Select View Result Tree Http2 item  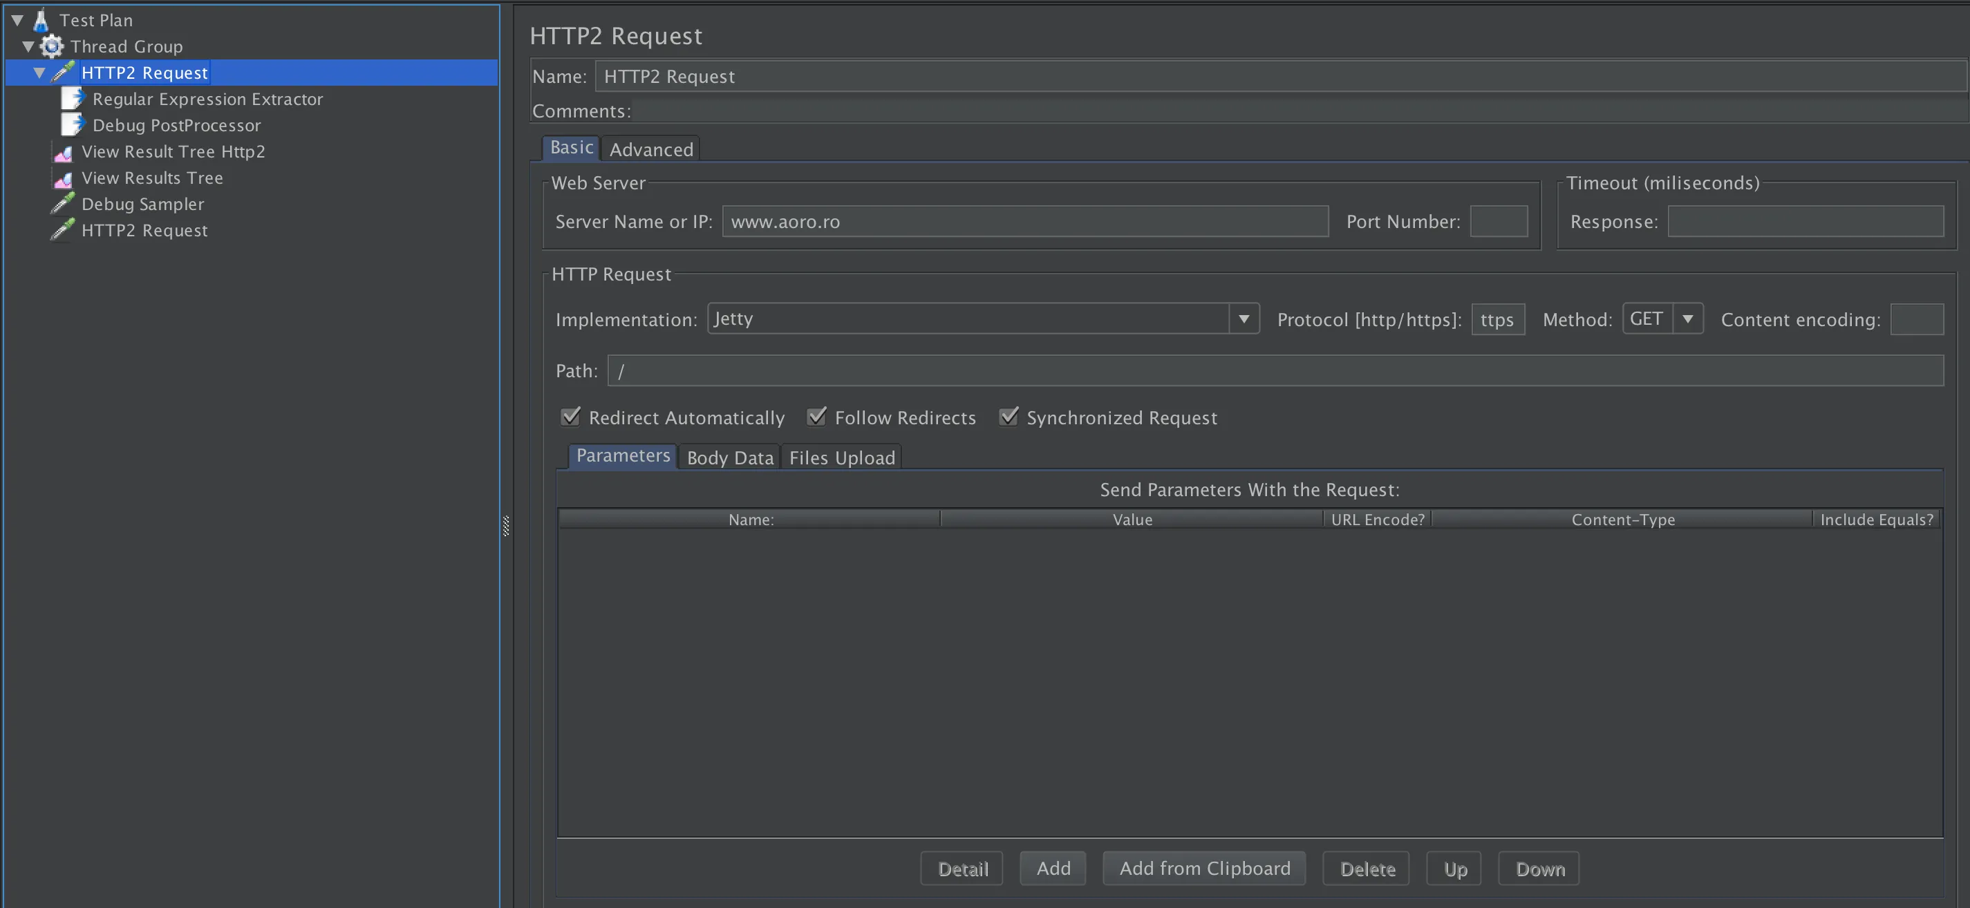pyautogui.click(x=173, y=151)
